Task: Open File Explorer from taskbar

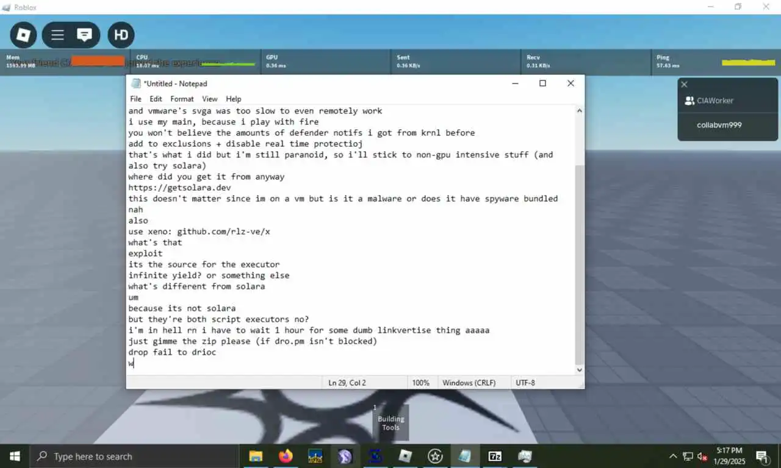Action: [x=256, y=456]
